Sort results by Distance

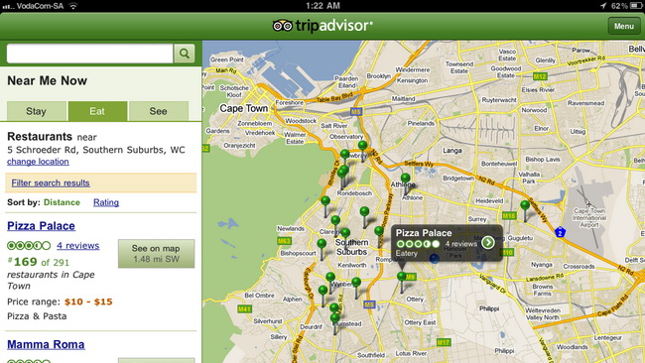coord(62,202)
